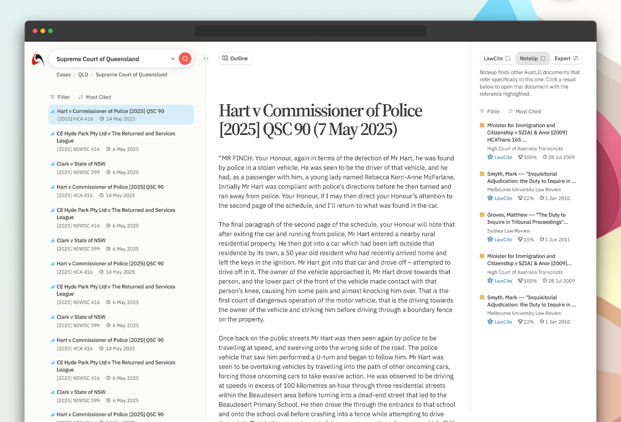Select the NoteUp tab
This screenshot has height=422, width=621.
[x=532, y=58]
